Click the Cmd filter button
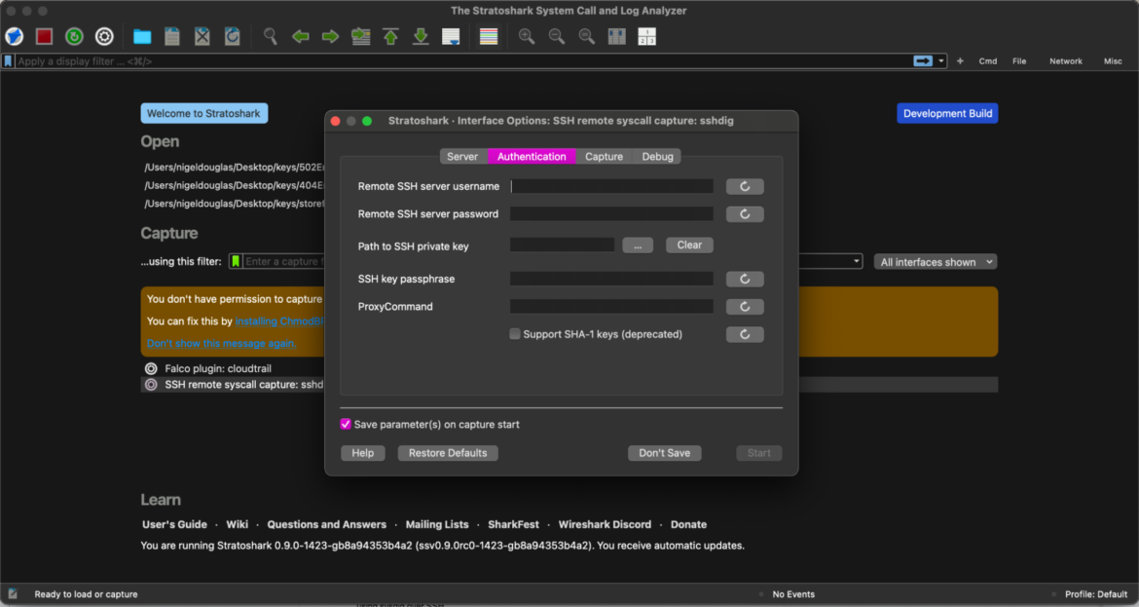Viewport: 1139px width, 607px height. [988, 61]
